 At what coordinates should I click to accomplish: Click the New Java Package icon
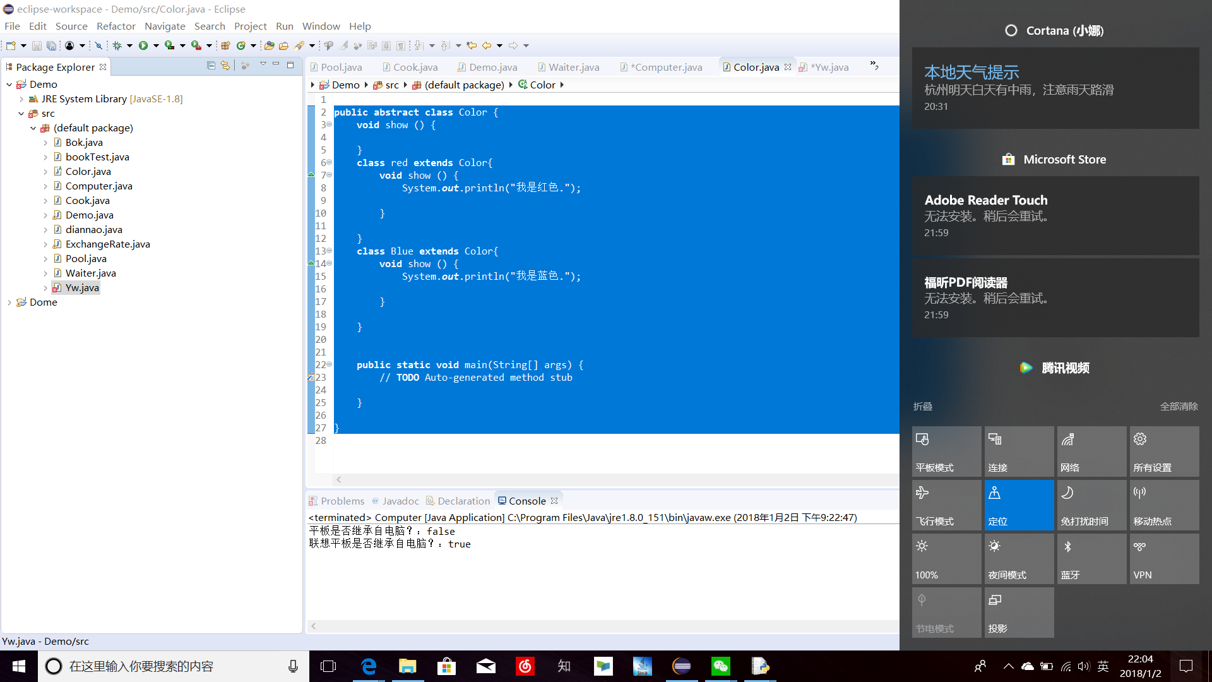pos(225,45)
